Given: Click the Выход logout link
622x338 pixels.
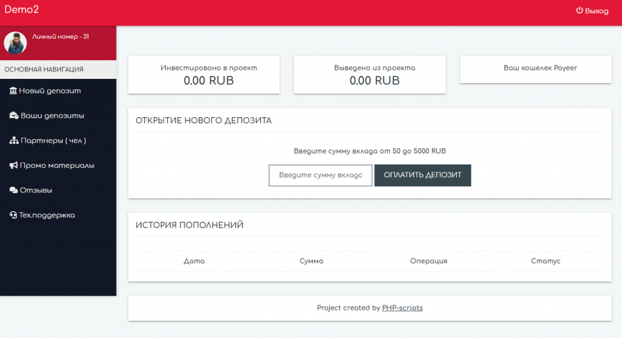Looking at the screenshot, I should pyautogui.click(x=592, y=11).
